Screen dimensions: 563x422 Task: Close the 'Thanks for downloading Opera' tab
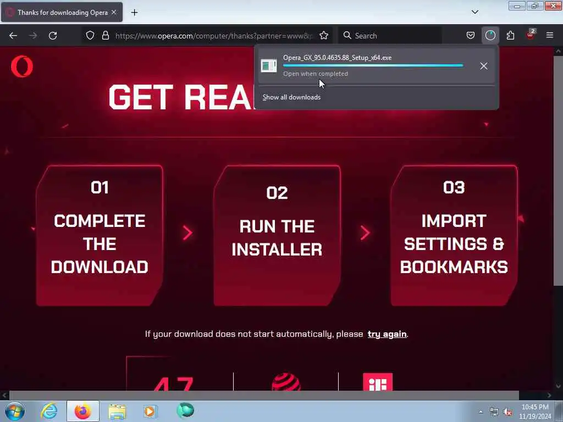click(114, 12)
